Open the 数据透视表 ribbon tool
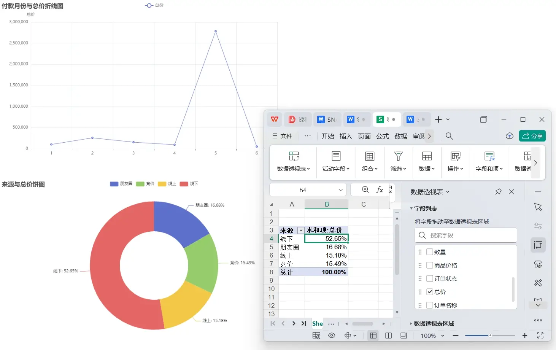This screenshot has width=556, height=350. coord(294,162)
